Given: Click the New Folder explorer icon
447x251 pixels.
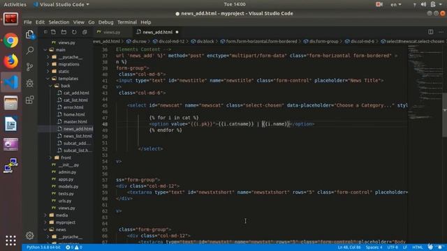Looking at the screenshot, I should tap(64, 32).
